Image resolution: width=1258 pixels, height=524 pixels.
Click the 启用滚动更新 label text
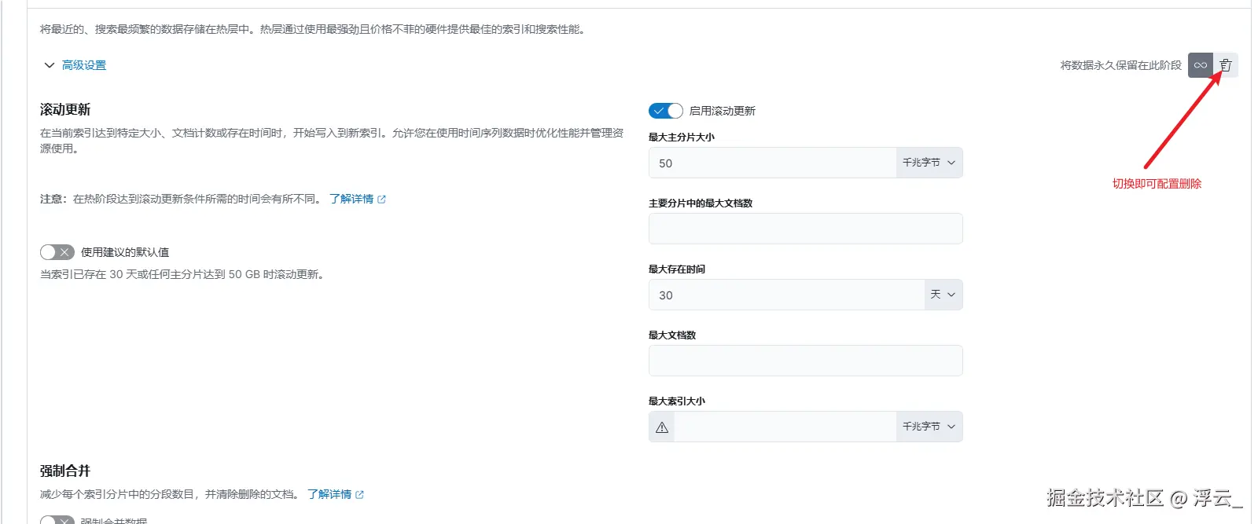click(723, 111)
